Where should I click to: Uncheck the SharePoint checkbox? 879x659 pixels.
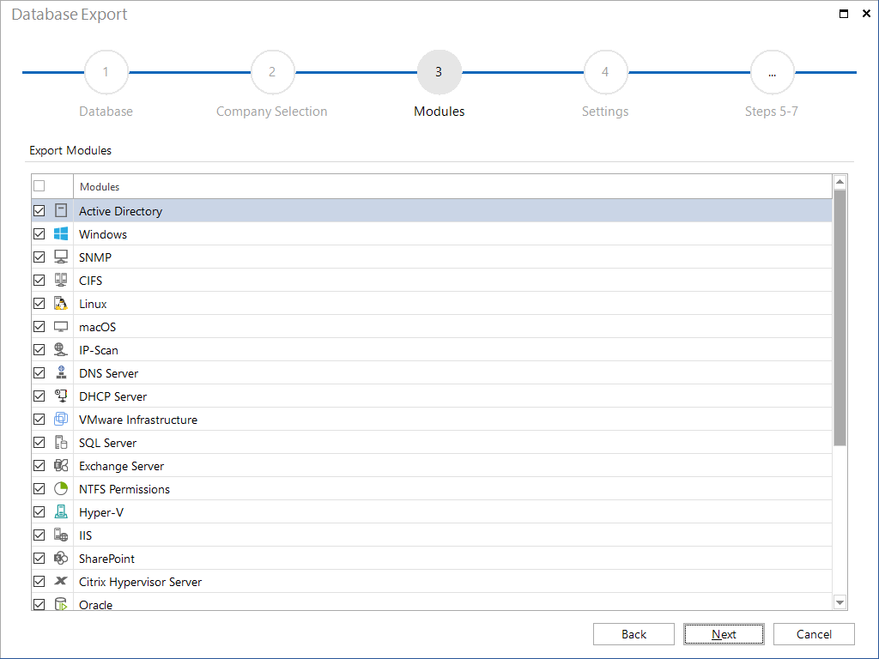[x=39, y=558]
